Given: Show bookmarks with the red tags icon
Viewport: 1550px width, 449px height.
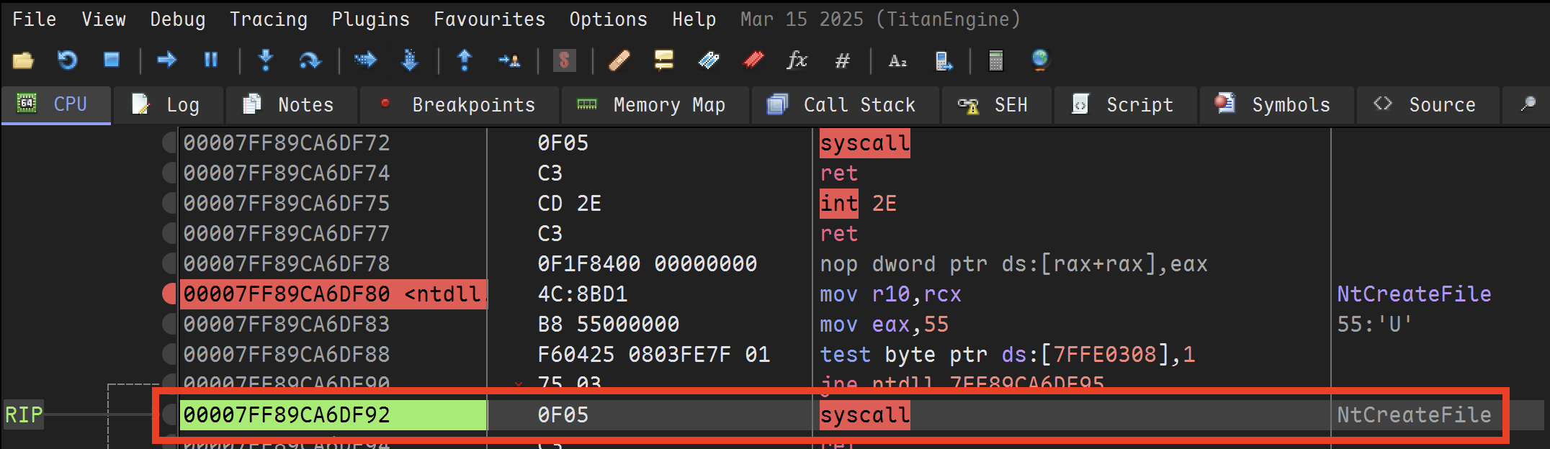Looking at the screenshot, I should (x=753, y=60).
